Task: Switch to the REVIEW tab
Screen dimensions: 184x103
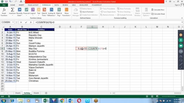Action: coord(65,5)
